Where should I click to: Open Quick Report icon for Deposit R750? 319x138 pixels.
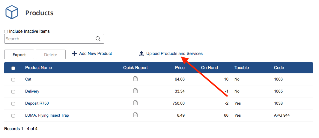pyautogui.click(x=136, y=103)
